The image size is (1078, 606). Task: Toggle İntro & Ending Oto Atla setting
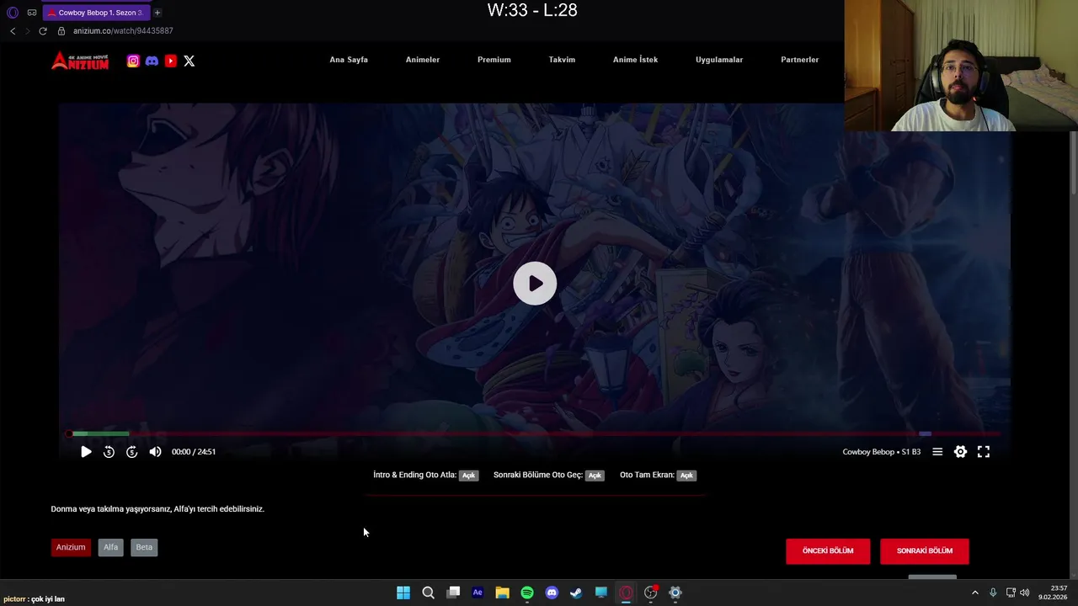468,476
